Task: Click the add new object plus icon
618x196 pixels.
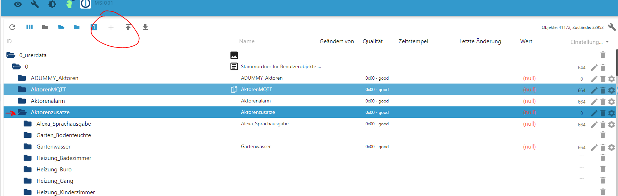Action: [111, 27]
